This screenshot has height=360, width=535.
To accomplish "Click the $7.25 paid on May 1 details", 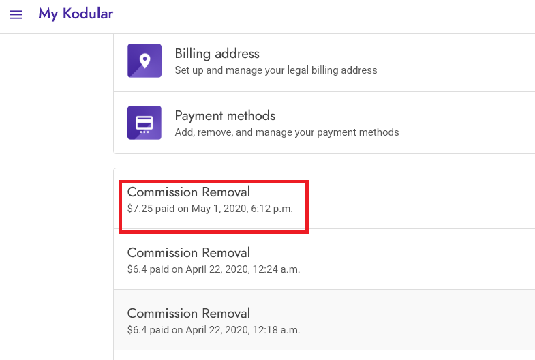I will (210, 209).
